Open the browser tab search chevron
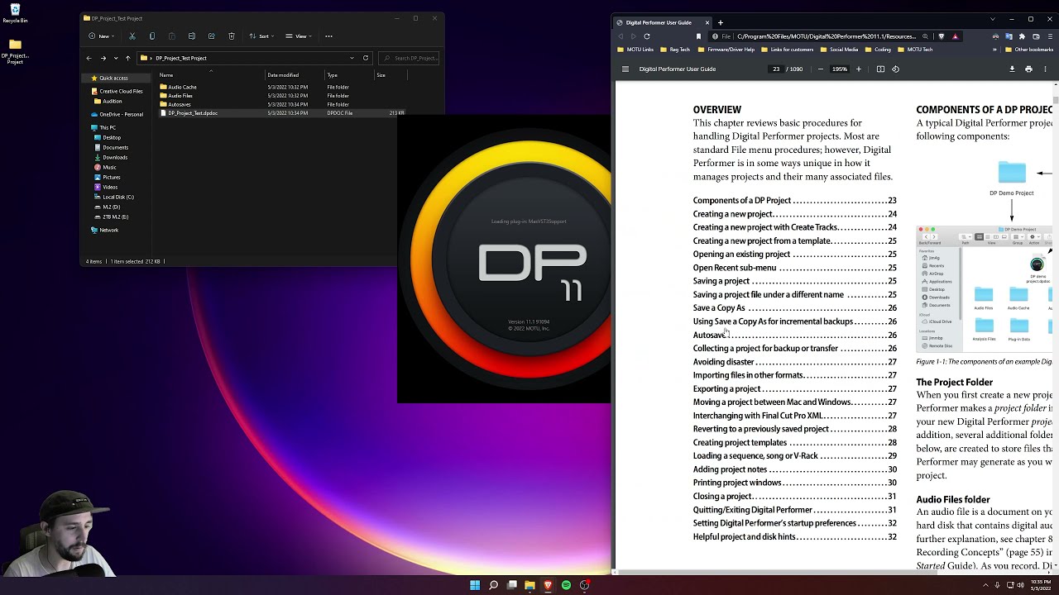 pos(993,19)
